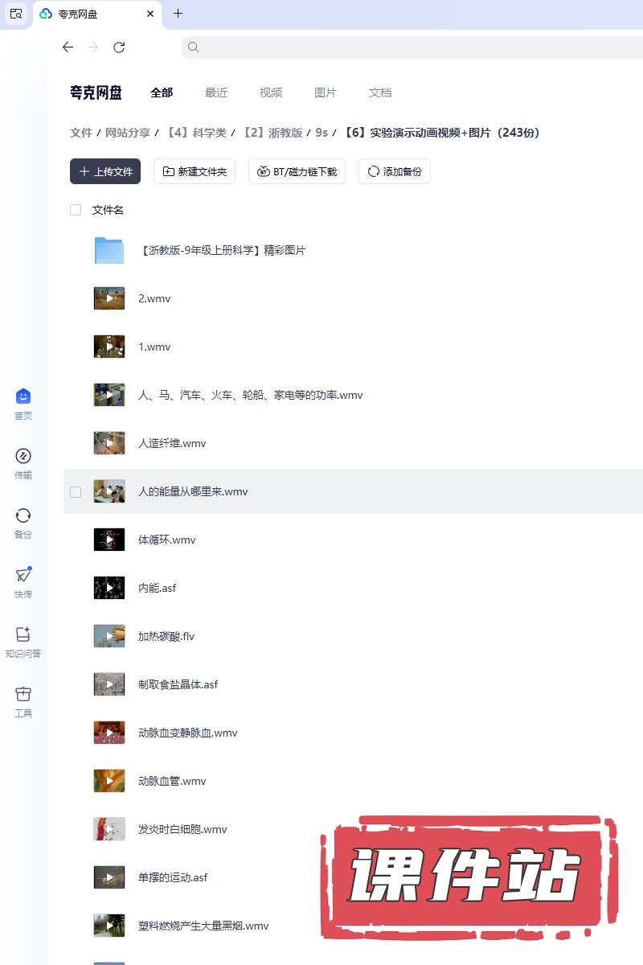Viewport: 643px width, 965px height.
Task: Switch to the 最近 tab
Action: 216,92
